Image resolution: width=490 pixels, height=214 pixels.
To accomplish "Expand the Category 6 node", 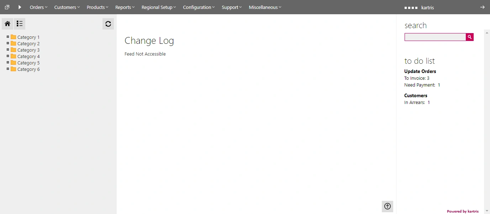I will [x=8, y=69].
